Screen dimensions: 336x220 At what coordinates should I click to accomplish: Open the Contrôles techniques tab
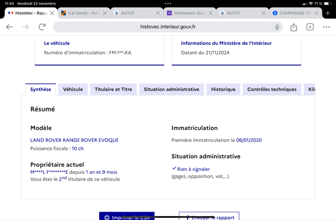272,89
